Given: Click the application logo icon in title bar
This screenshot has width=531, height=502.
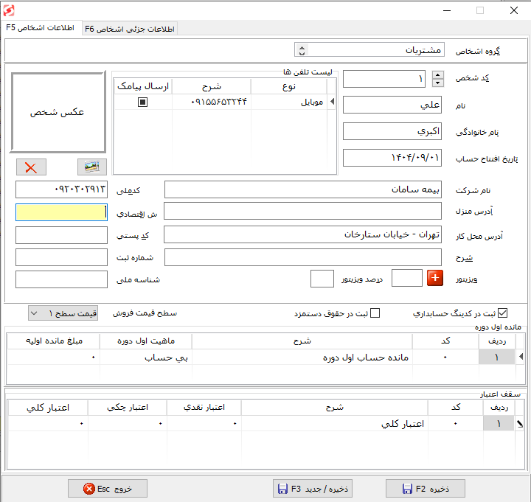Looking at the screenshot, I should pyautogui.click(x=9, y=10).
